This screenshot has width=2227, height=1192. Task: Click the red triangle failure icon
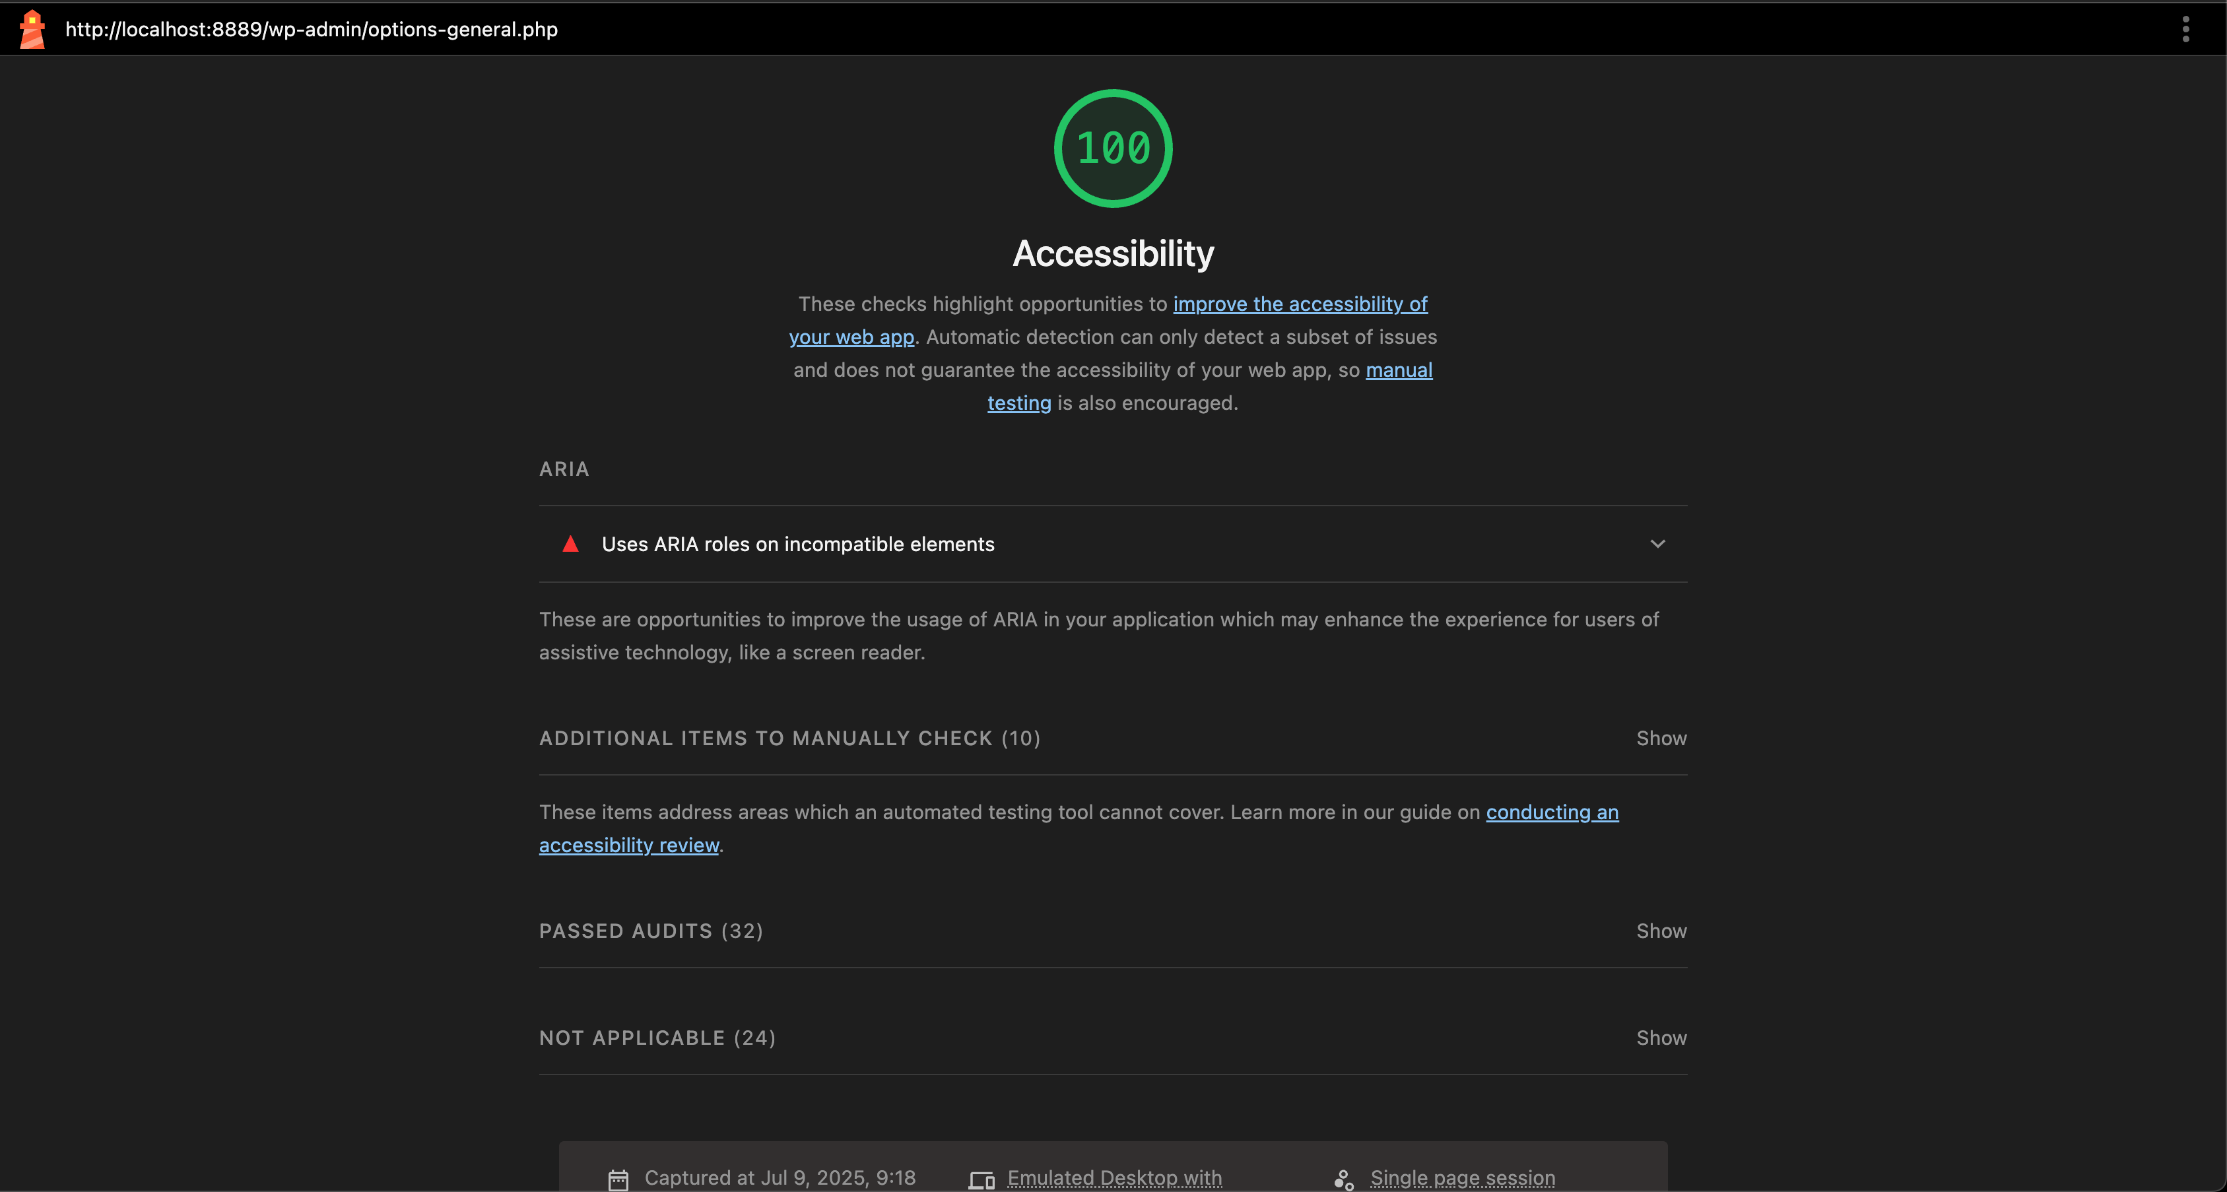(570, 544)
